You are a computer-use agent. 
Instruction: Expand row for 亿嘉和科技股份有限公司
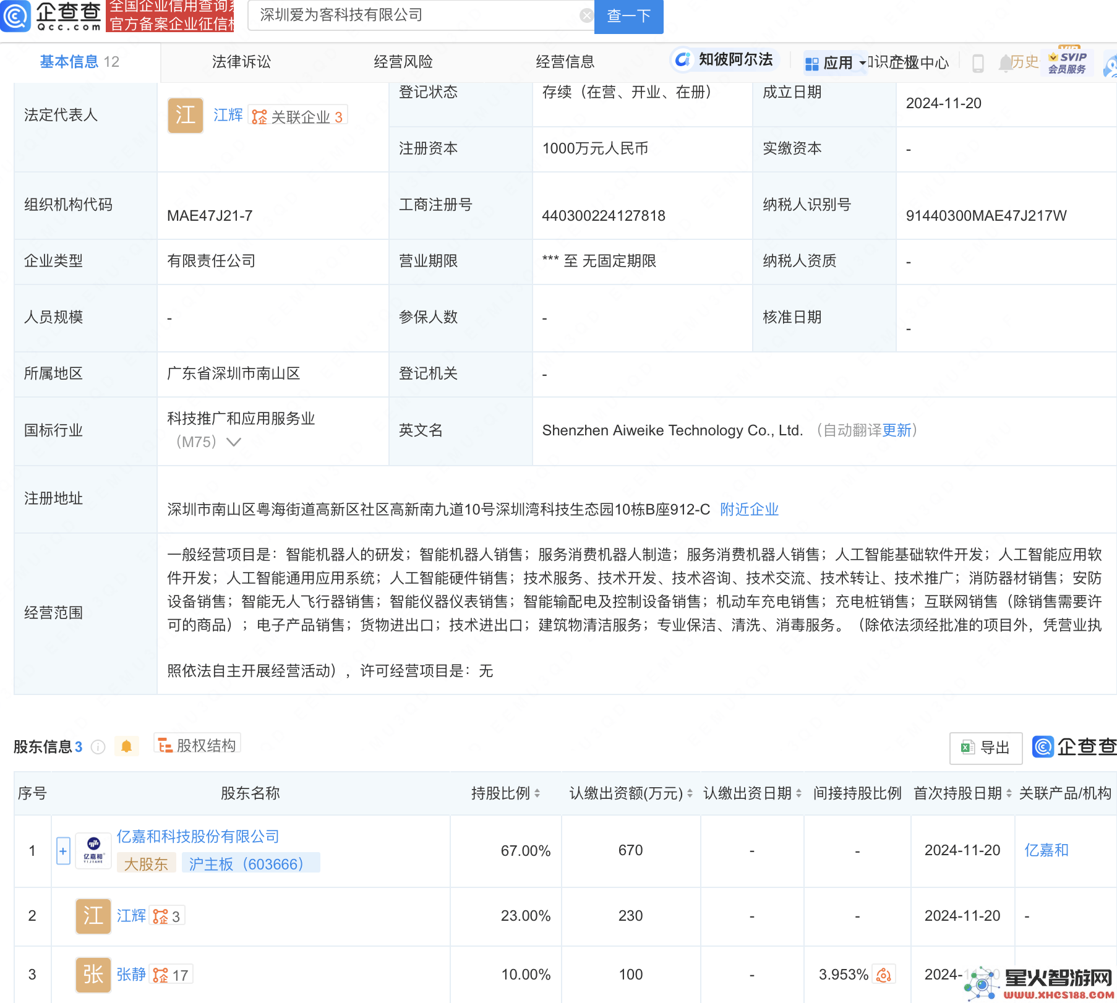click(63, 851)
